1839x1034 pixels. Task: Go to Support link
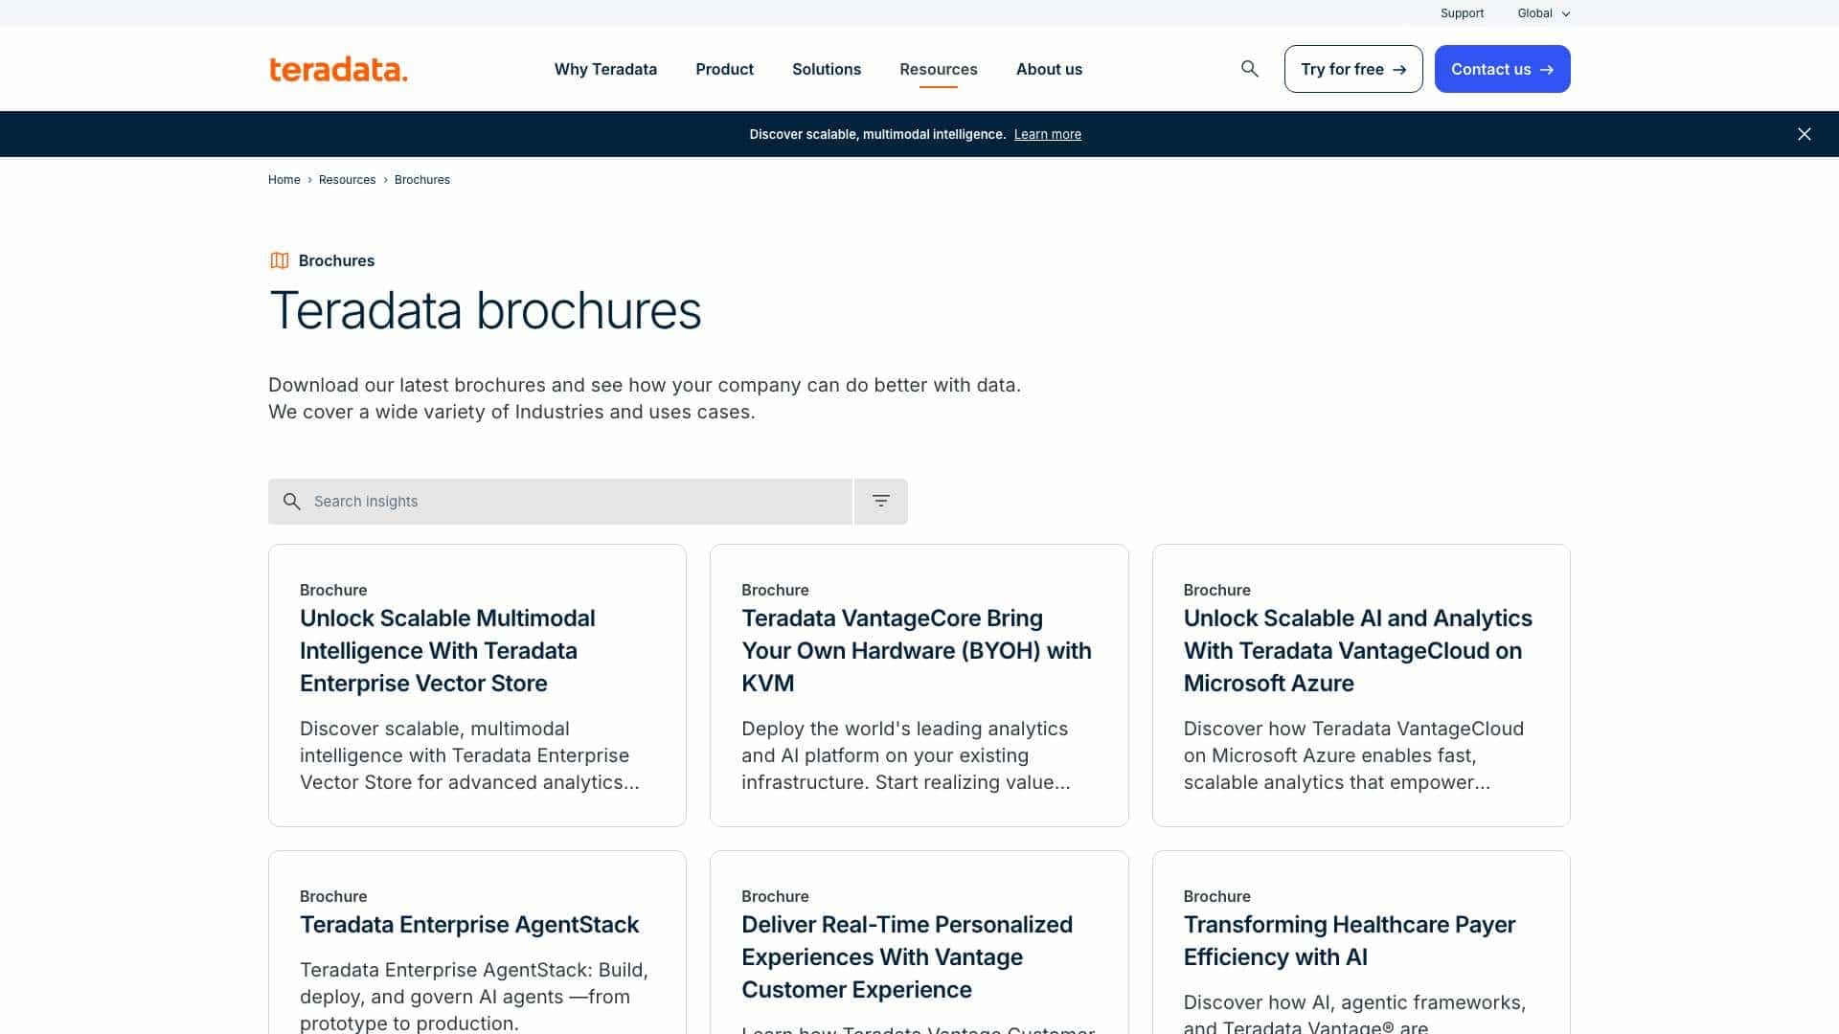pos(1462,13)
